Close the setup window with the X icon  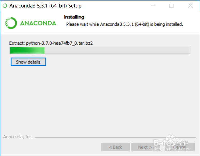190,6
